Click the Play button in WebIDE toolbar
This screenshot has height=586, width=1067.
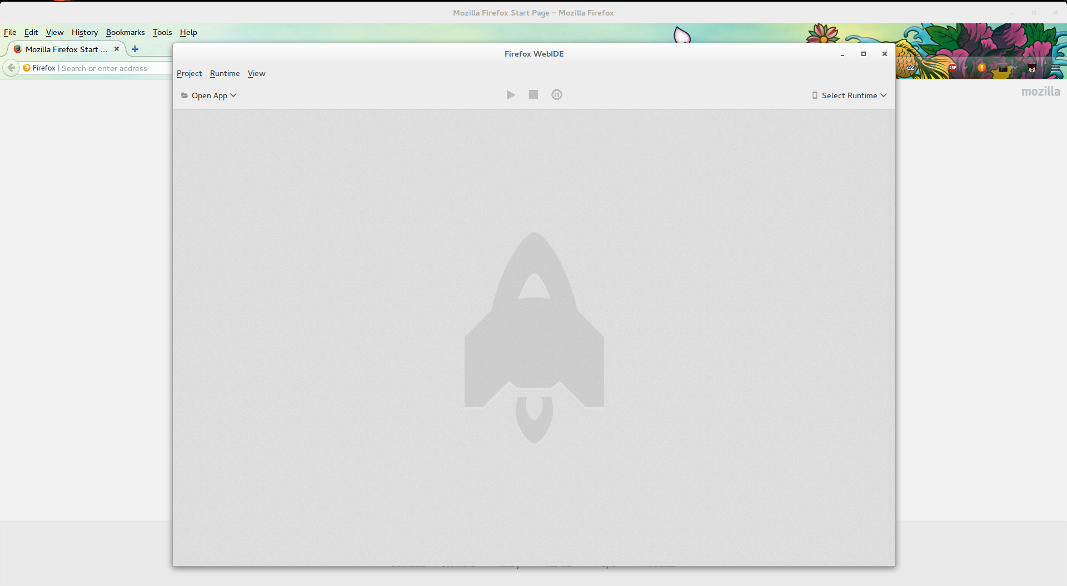[511, 95]
